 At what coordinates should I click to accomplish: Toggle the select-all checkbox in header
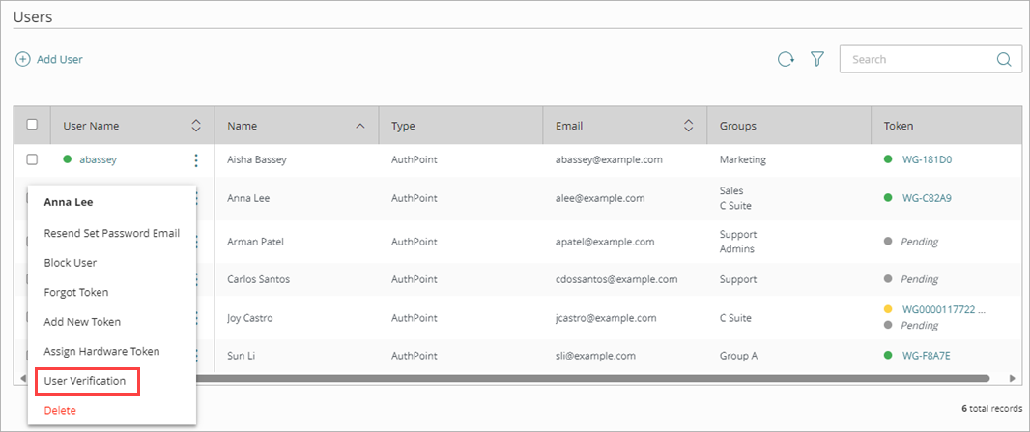(32, 124)
